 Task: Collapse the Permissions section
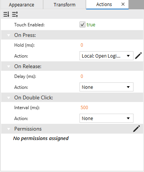click(9, 129)
